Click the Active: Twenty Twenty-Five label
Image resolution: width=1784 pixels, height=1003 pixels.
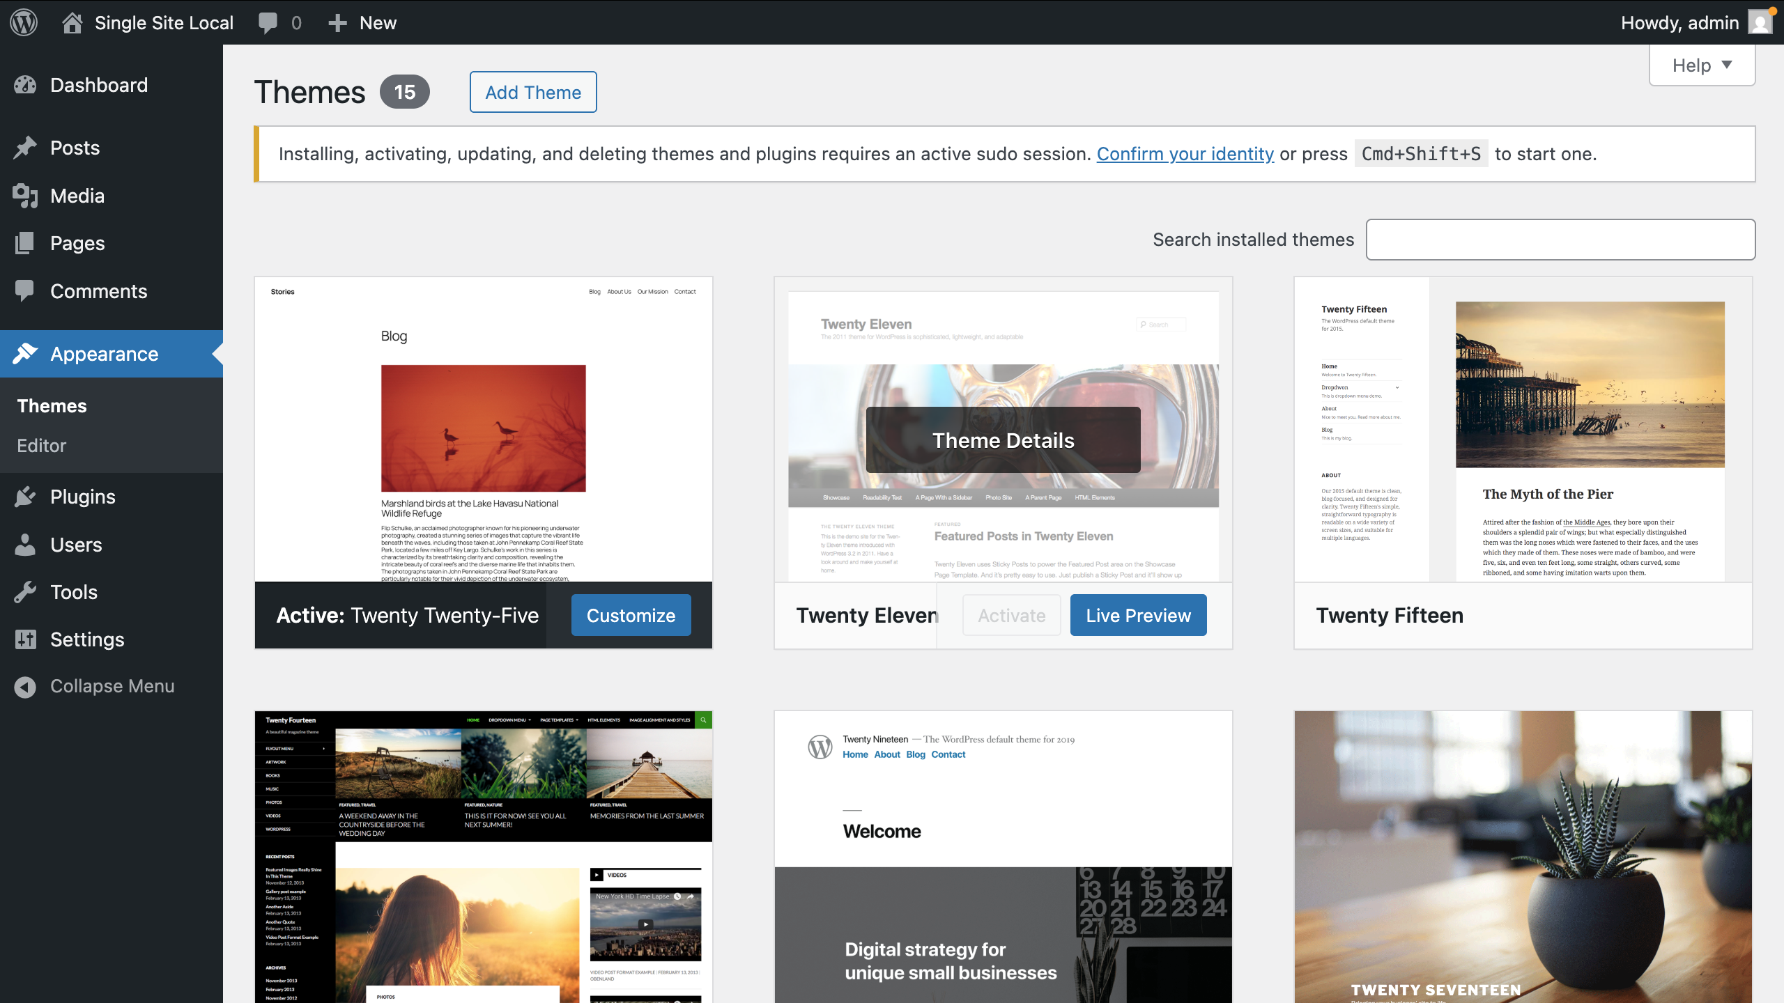point(408,615)
